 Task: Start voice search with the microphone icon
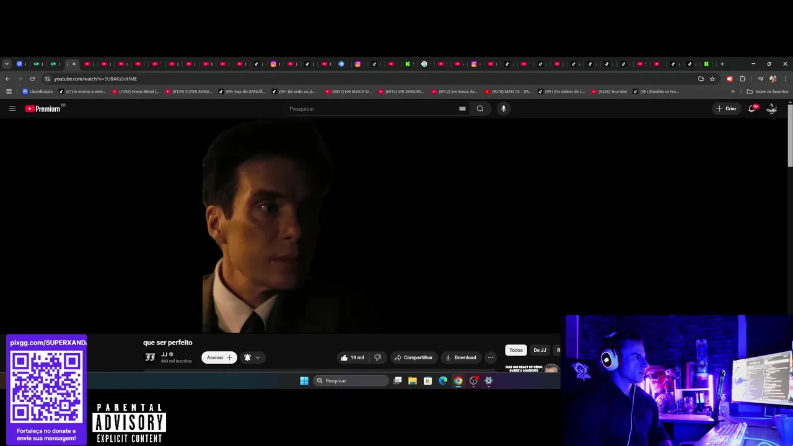point(503,108)
